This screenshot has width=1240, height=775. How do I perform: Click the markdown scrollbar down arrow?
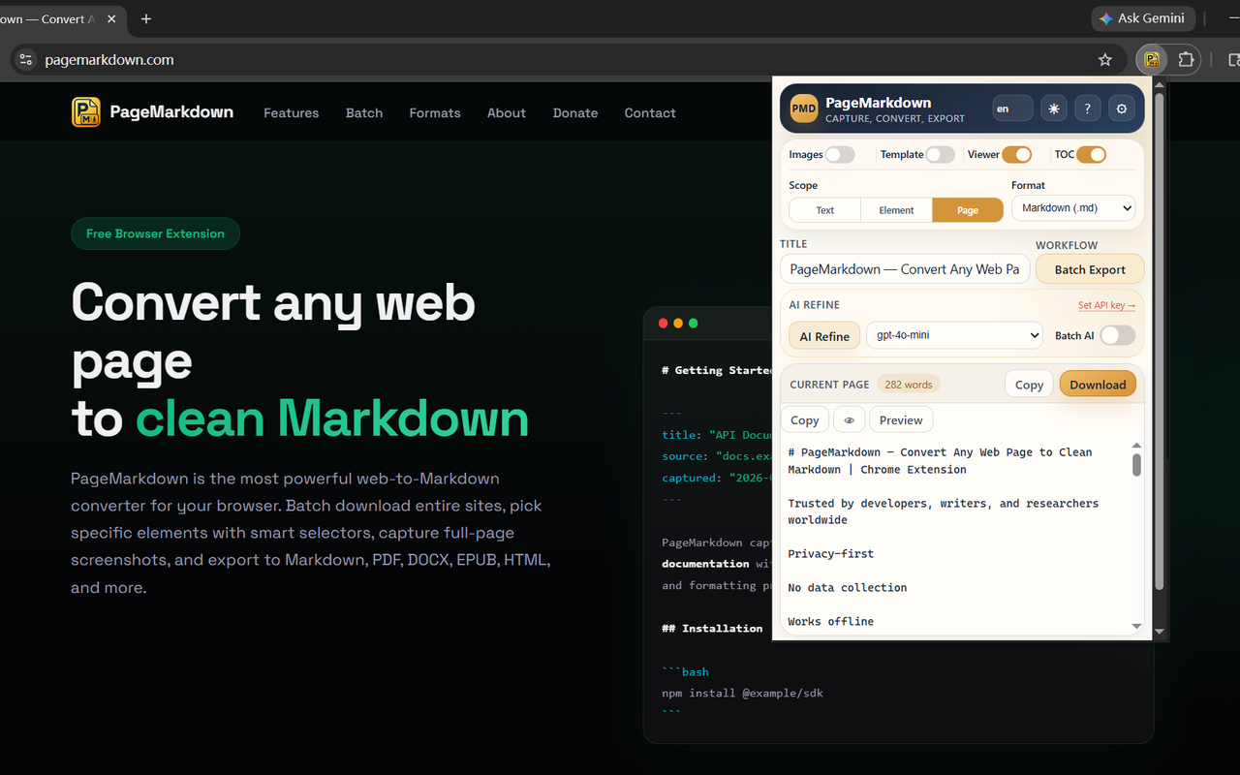[1136, 627]
